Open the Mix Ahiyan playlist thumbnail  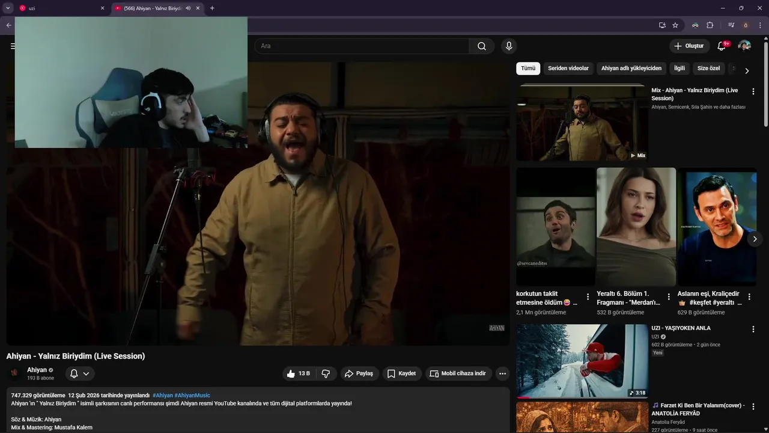[582, 122]
